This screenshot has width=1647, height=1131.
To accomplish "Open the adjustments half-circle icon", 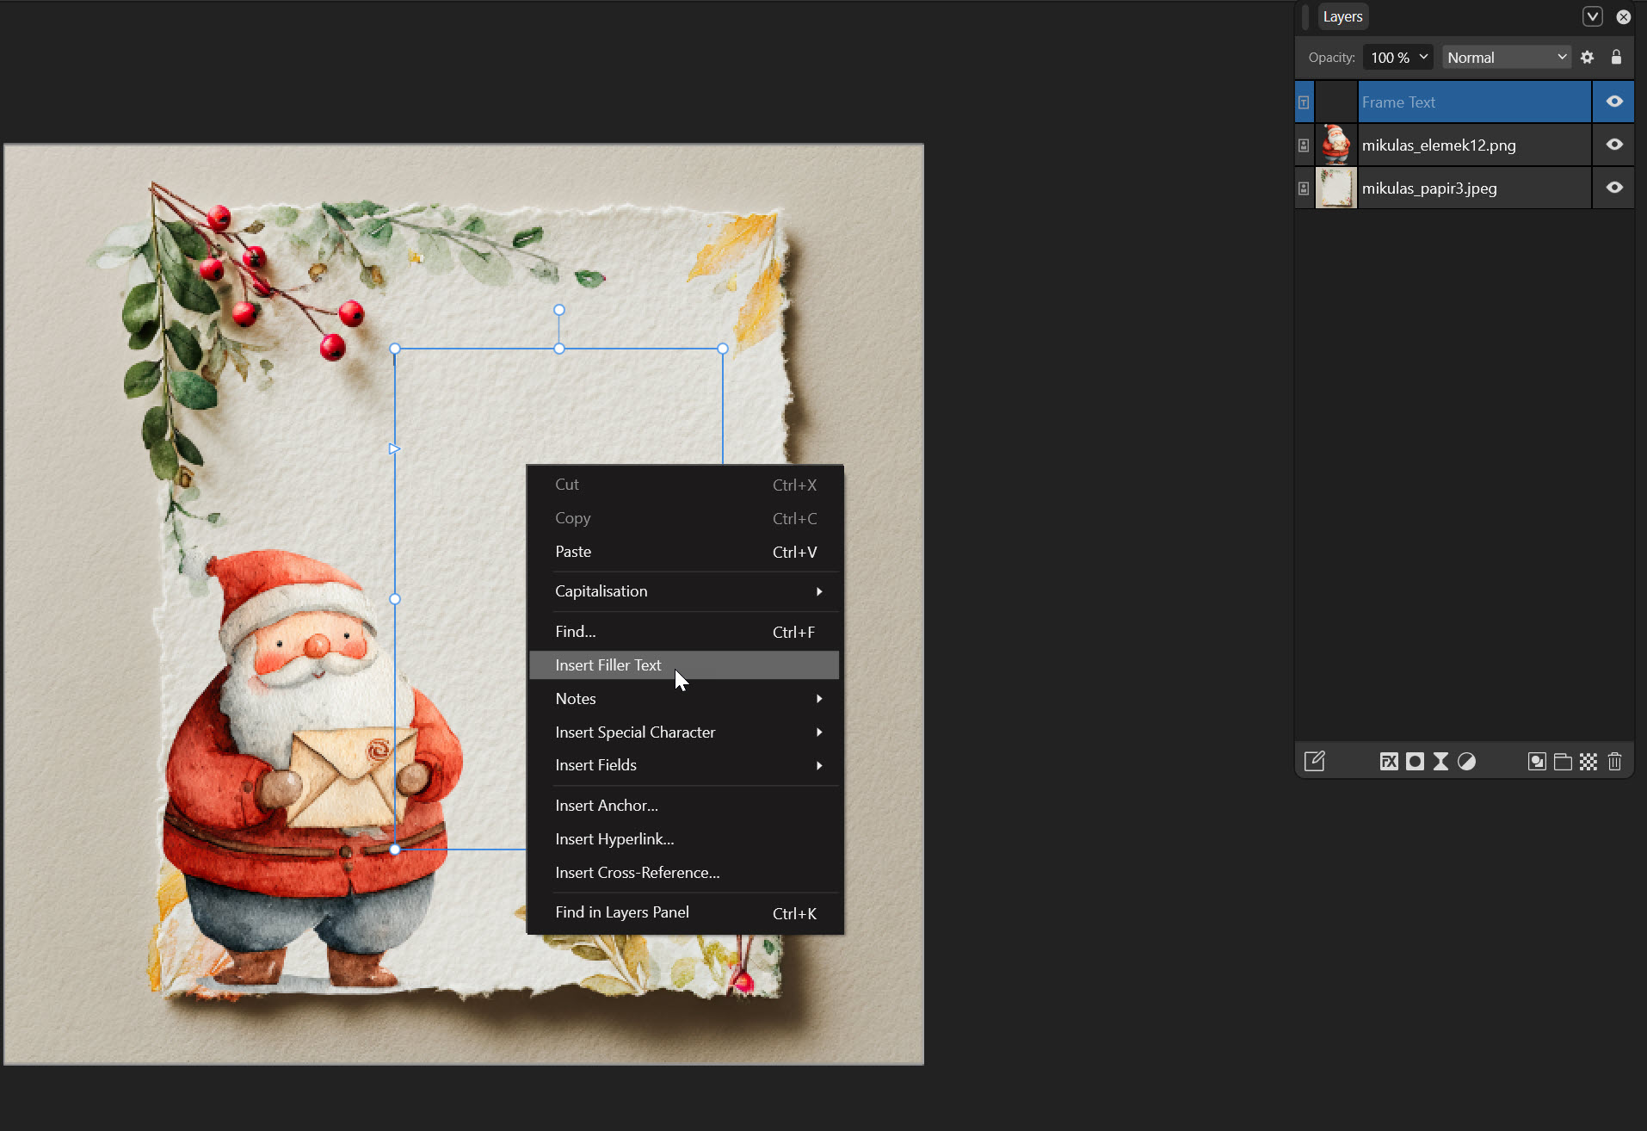I will [x=1467, y=762].
